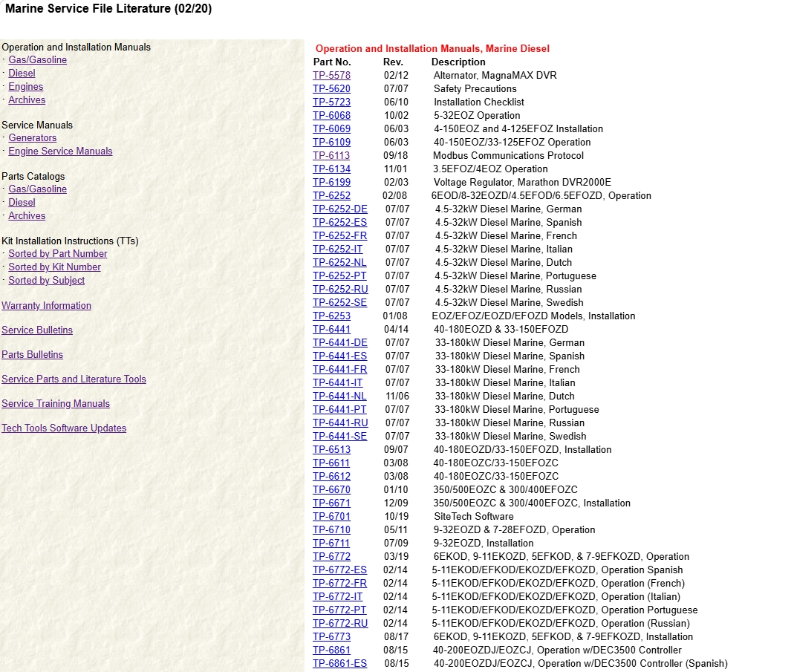Open part TP-6612 link
Screen dimensions: 794x672
332,477
